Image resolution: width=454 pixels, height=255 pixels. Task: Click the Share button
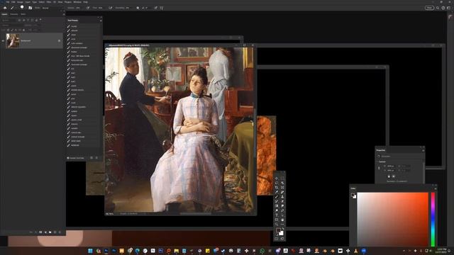point(429,8)
